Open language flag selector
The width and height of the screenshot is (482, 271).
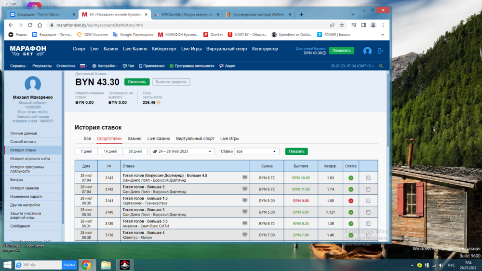click(83, 66)
